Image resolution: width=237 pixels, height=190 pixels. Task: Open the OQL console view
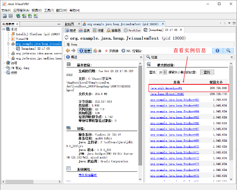[x=131, y=51]
